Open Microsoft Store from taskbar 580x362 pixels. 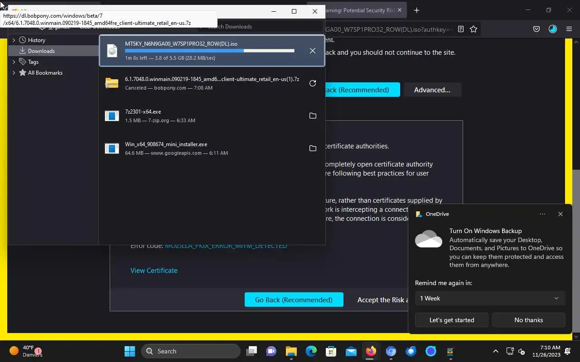(331, 351)
